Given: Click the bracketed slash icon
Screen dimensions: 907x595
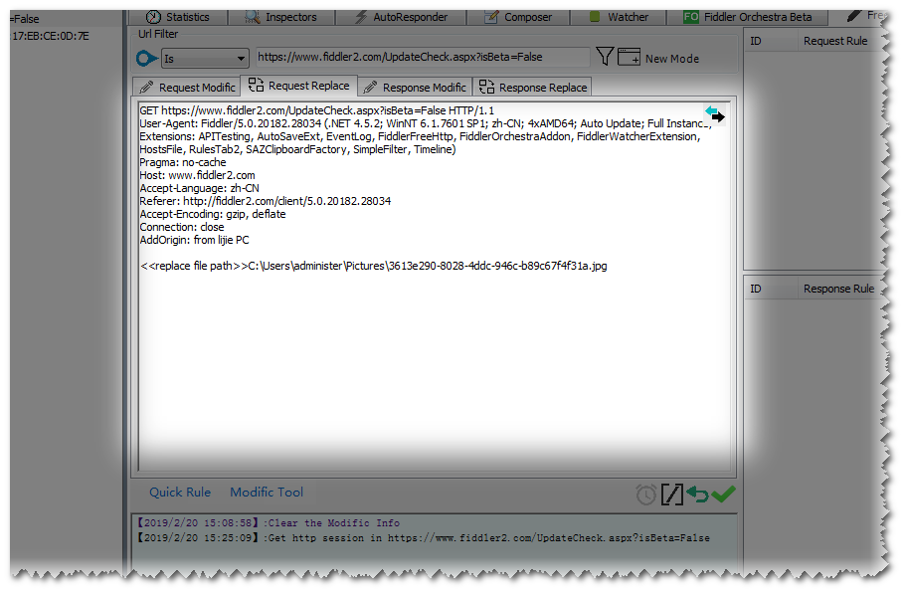Looking at the screenshot, I should point(671,495).
